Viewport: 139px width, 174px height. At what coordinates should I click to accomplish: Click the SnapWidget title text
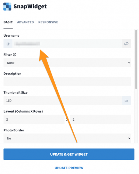coord(30,7)
